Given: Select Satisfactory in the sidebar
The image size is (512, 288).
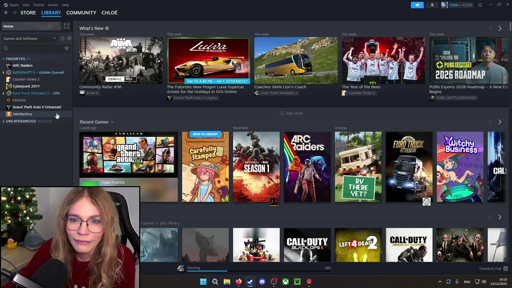Looking at the screenshot, I should click(22, 114).
